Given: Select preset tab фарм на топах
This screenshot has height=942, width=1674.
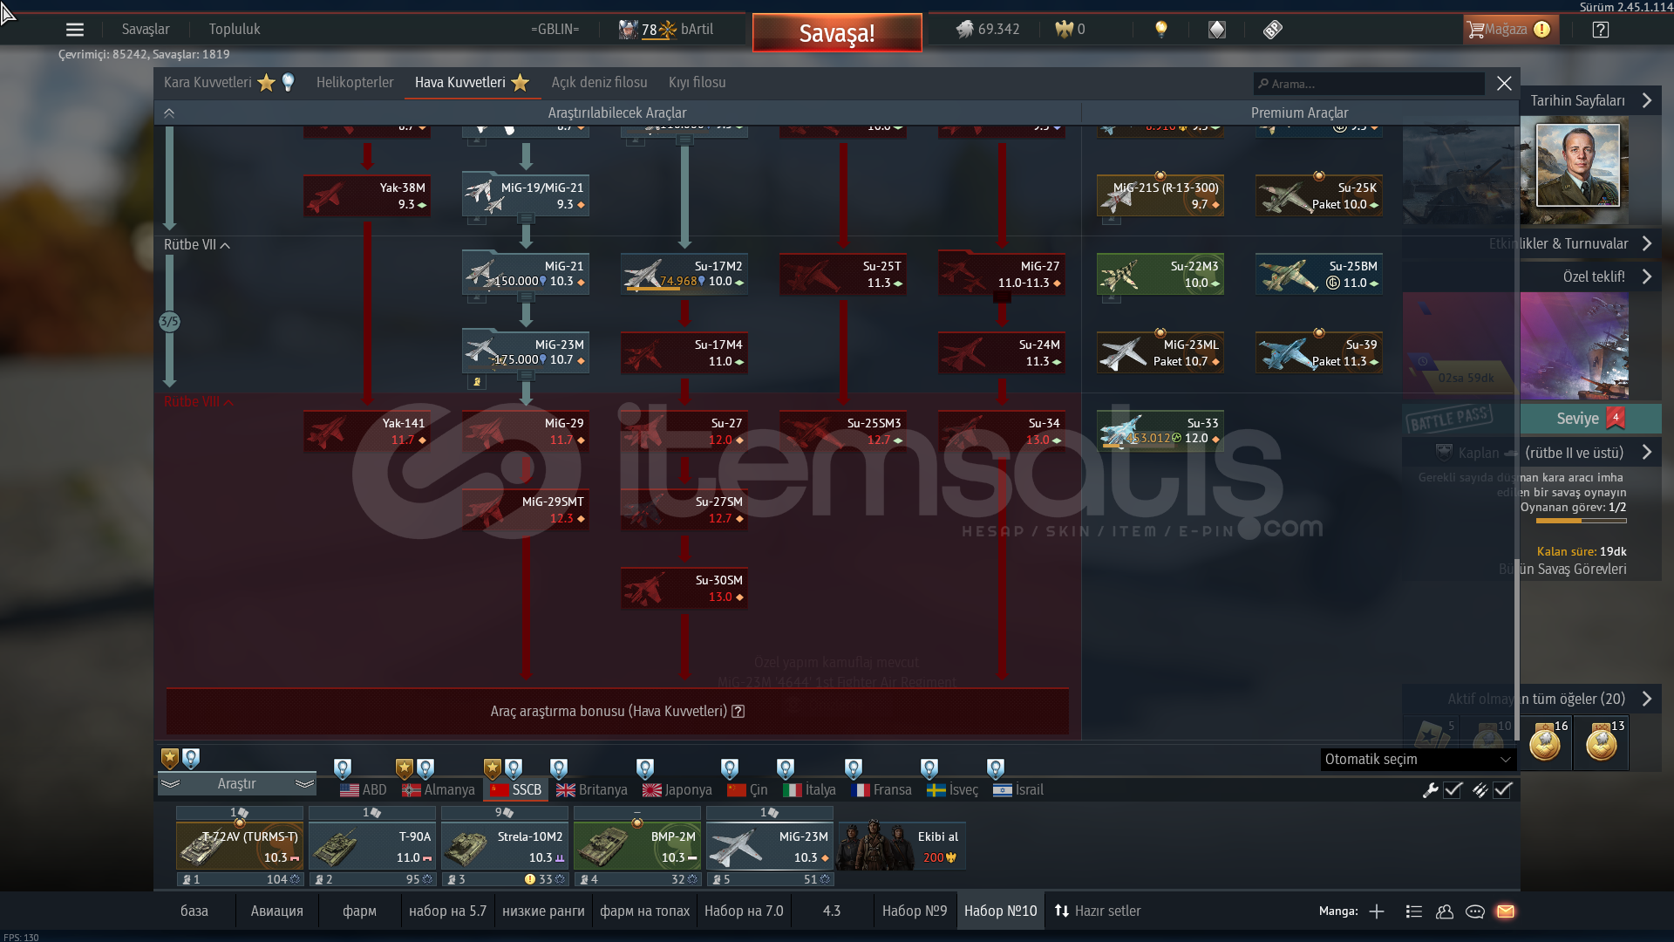Looking at the screenshot, I should tap(644, 911).
